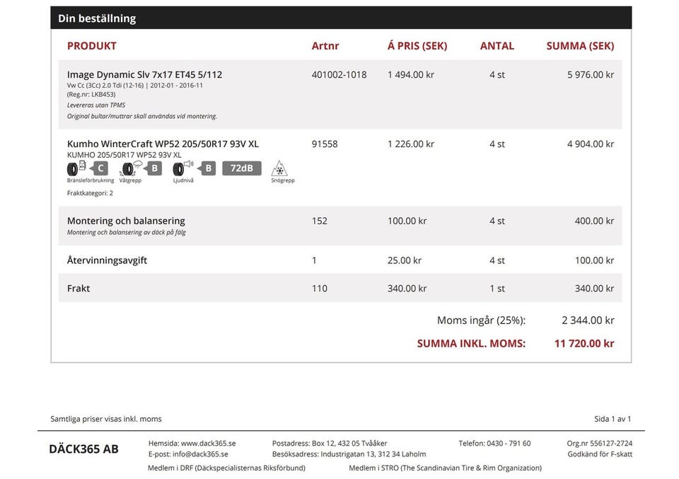Click the fuel consumption tire icon
Screen dimensions: 679x479
(76, 168)
